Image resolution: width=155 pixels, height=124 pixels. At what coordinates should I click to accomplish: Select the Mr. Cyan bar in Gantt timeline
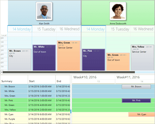[141, 114]
